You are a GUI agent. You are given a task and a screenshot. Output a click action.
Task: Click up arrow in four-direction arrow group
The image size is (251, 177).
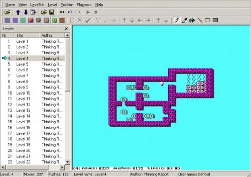coord(124,20)
